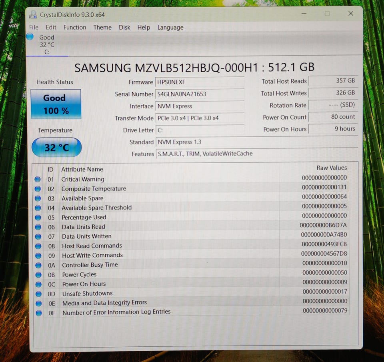
Task: Click the Power On Count value 80 count
Action: (x=333, y=116)
